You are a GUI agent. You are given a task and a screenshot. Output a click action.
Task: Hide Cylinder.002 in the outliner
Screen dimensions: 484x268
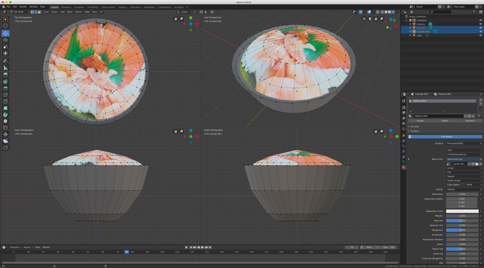click(480, 31)
